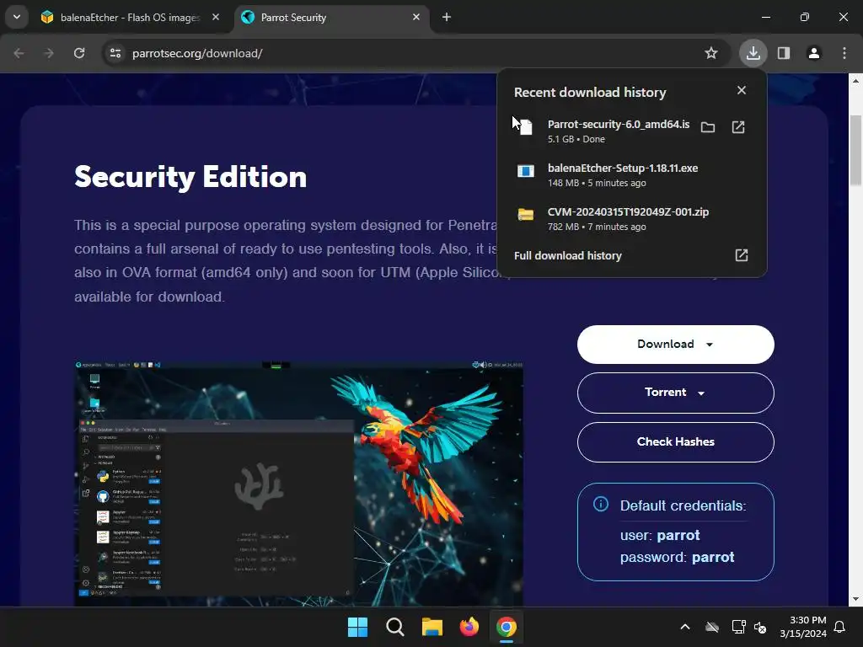This screenshot has width=863, height=647.
Task: Click the Parrot-security ISO document icon
Action: point(526,127)
